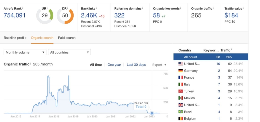Expand the Export dropdown menu
This screenshot has width=260, height=122.
click(x=159, y=65)
